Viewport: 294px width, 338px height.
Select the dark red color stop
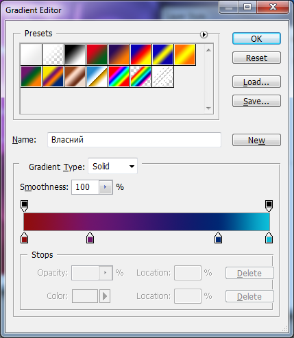tap(24, 237)
